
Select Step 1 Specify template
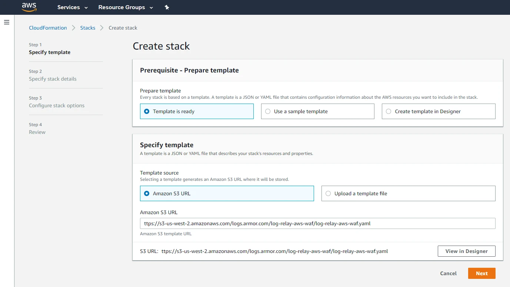pos(50,52)
